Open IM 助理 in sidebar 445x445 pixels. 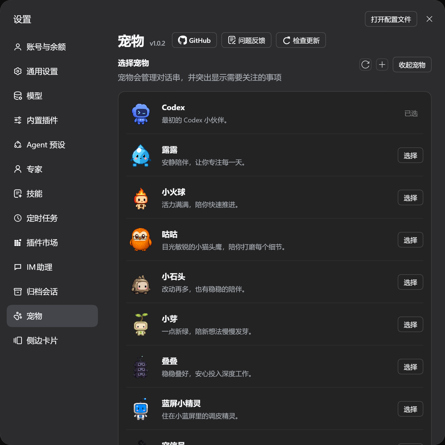coord(52,267)
